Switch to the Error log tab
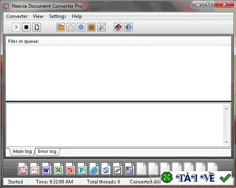The image size is (236, 188). tap(47, 152)
